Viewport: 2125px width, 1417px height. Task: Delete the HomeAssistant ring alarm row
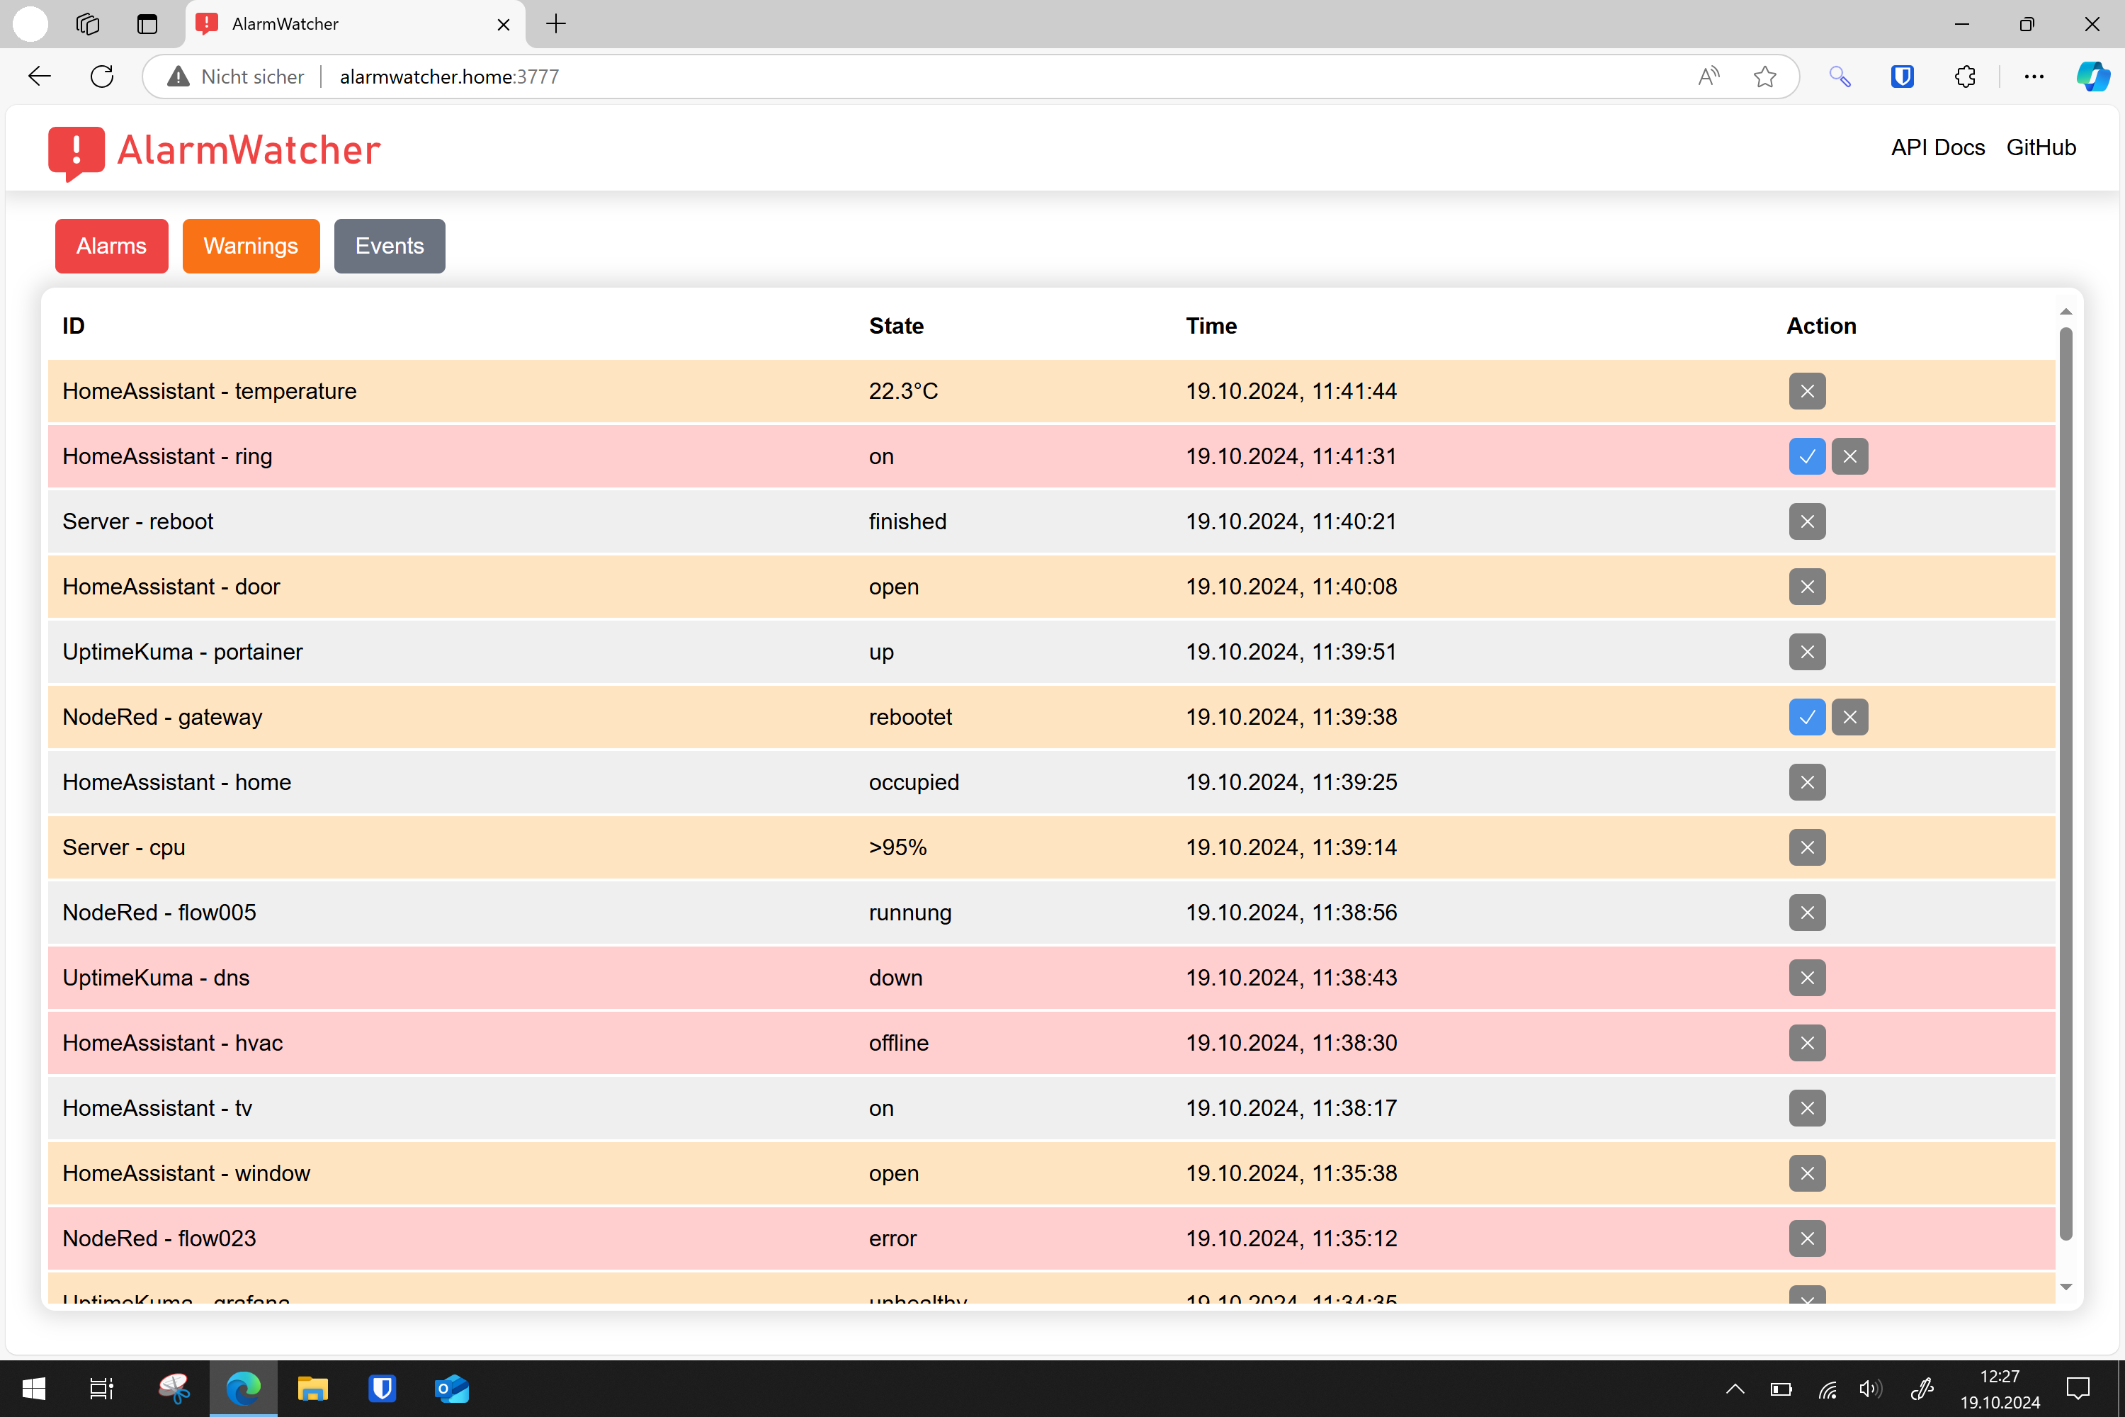(x=1849, y=456)
